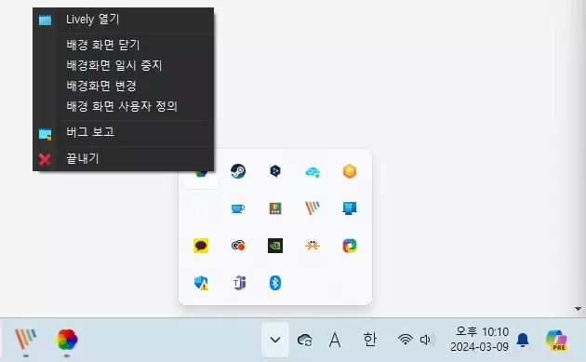The width and height of the screenshot is (586, 362).
Task: Click the speaker volume icon
Action: tap(427, 340)
